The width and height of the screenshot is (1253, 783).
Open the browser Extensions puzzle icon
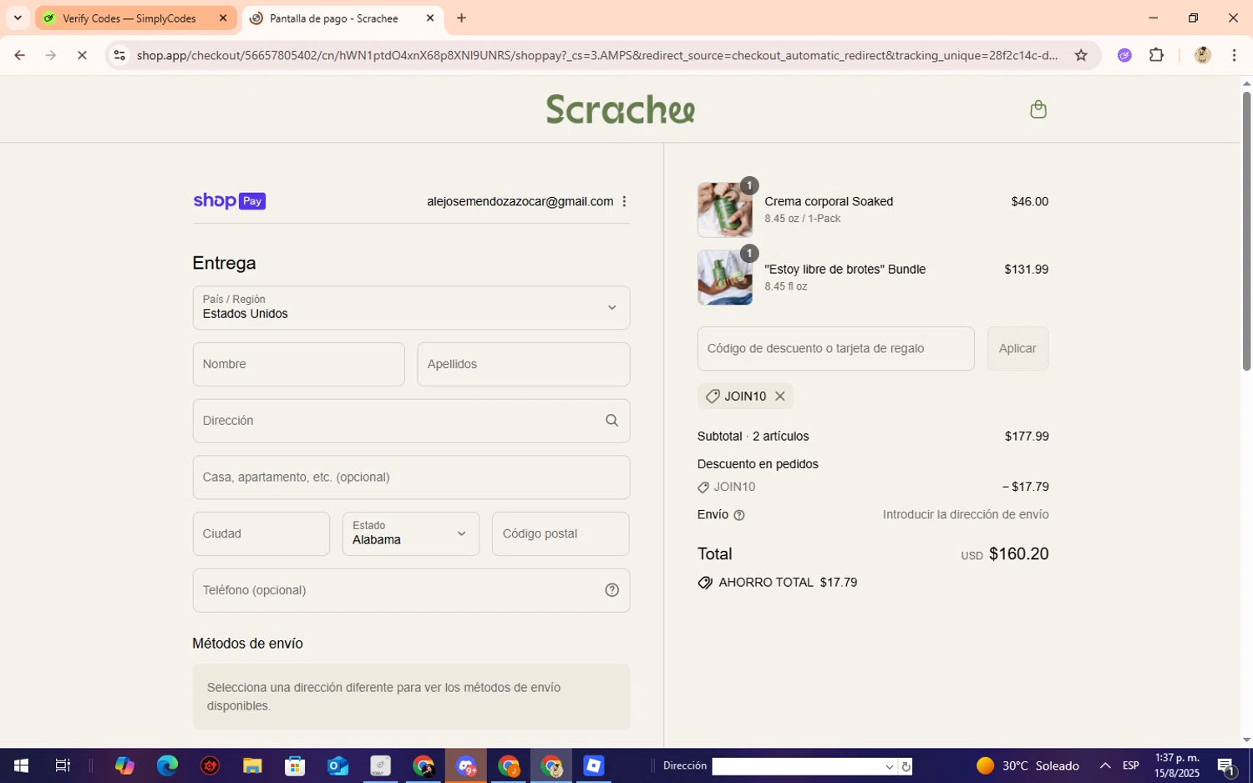pos(1156,55)
